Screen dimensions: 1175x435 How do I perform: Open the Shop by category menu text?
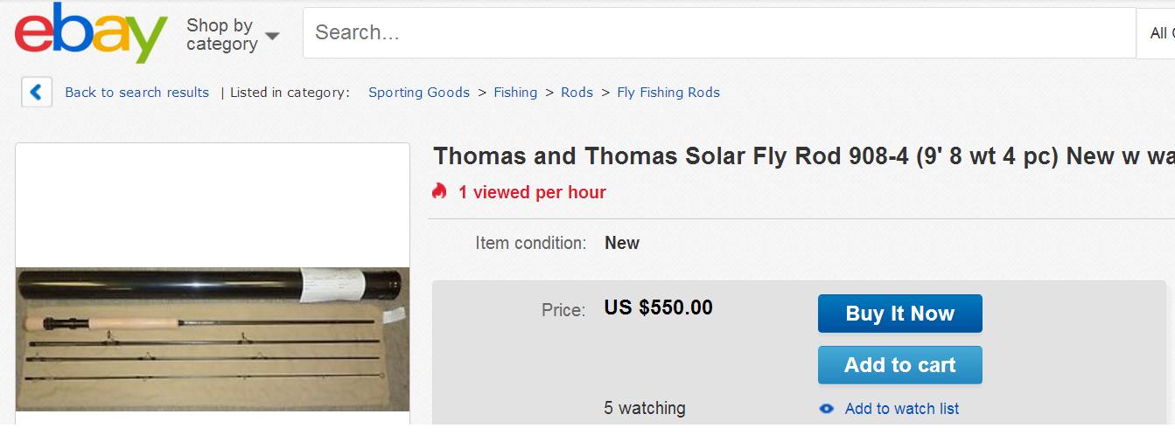[221, 35]
